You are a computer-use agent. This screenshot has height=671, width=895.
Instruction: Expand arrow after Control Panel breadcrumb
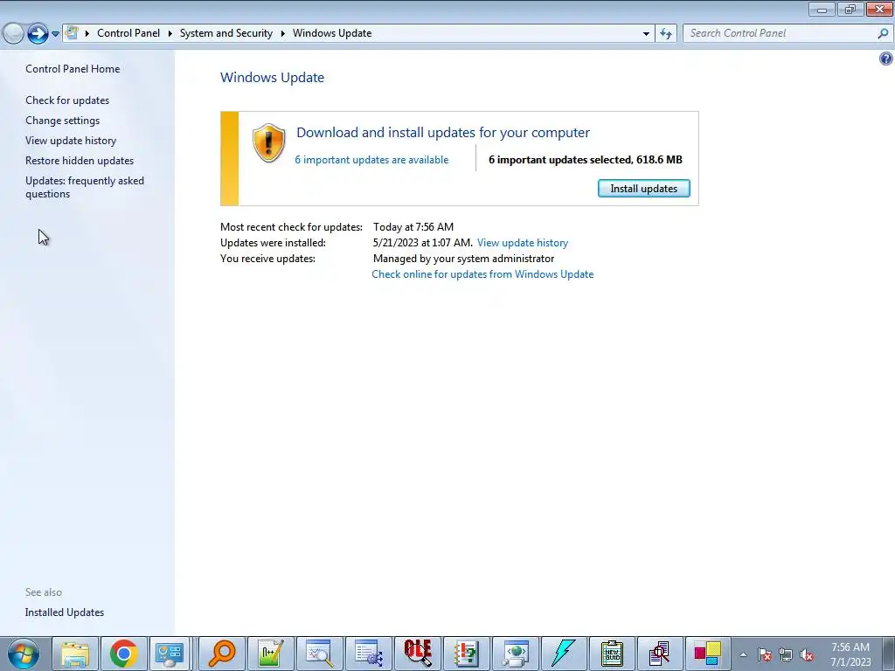point(170,33)
